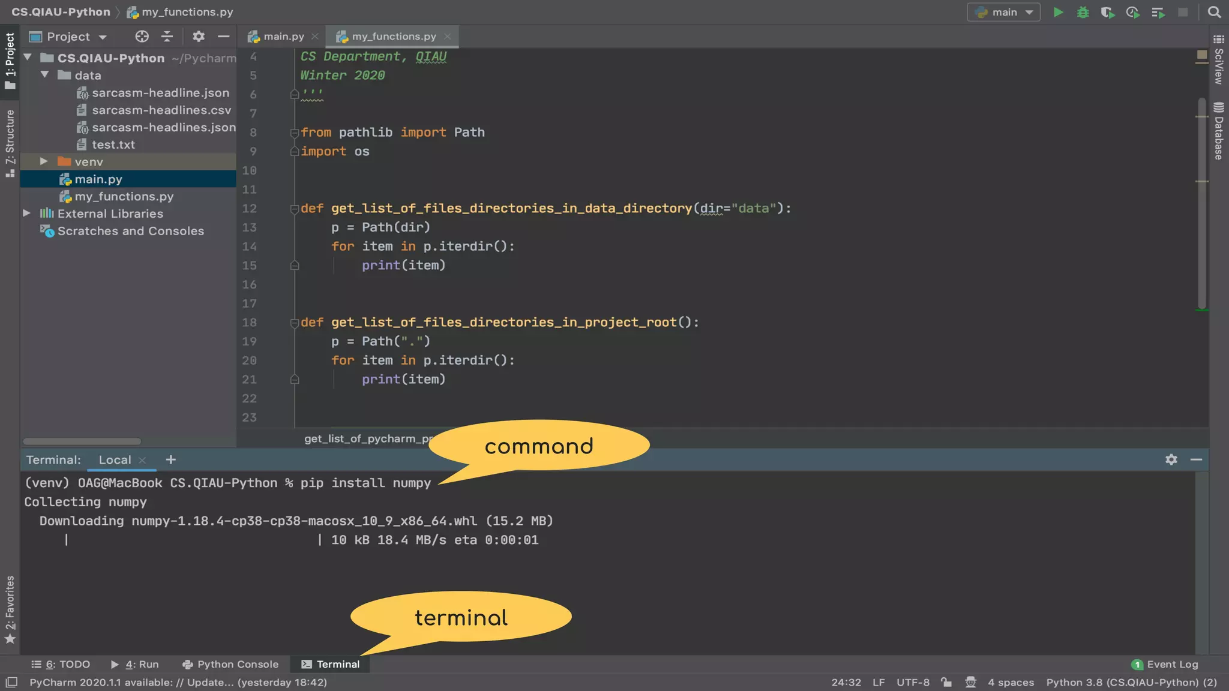This screenshot has width=1229, height=691.
Task: Open the Project view selector dropdown
Action: click(x=68, y=37)
